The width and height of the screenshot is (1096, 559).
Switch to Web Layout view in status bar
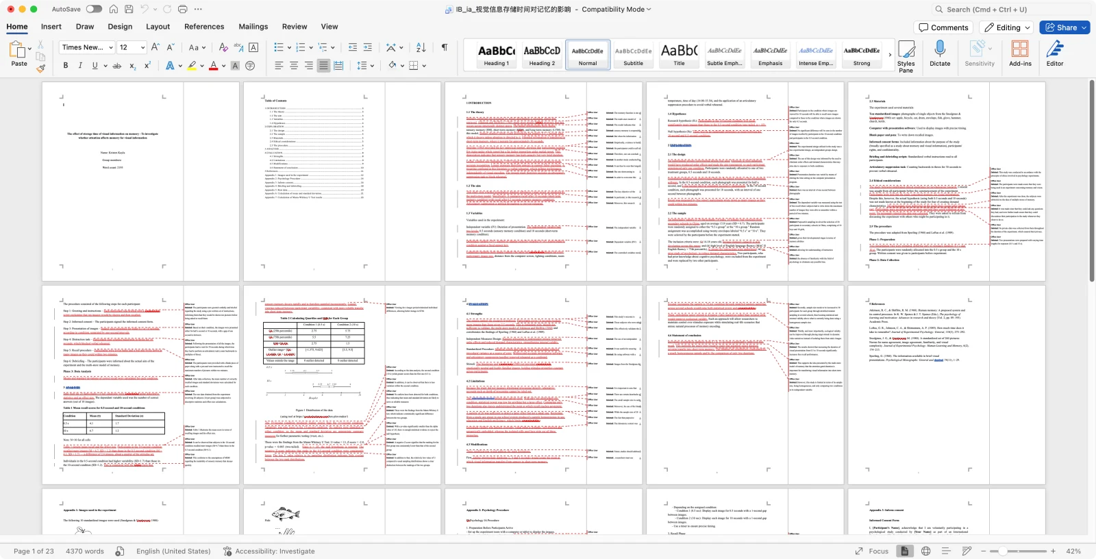pos(926,551)
